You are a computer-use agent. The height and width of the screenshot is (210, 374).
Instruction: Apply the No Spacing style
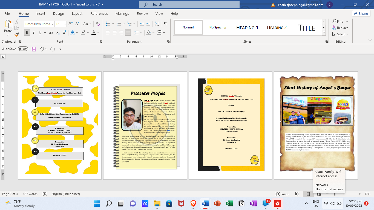click(x=218, y=27)
